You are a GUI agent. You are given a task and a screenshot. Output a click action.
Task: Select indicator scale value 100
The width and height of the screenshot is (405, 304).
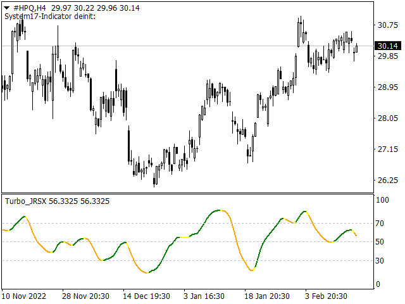[x=382, y=200]
